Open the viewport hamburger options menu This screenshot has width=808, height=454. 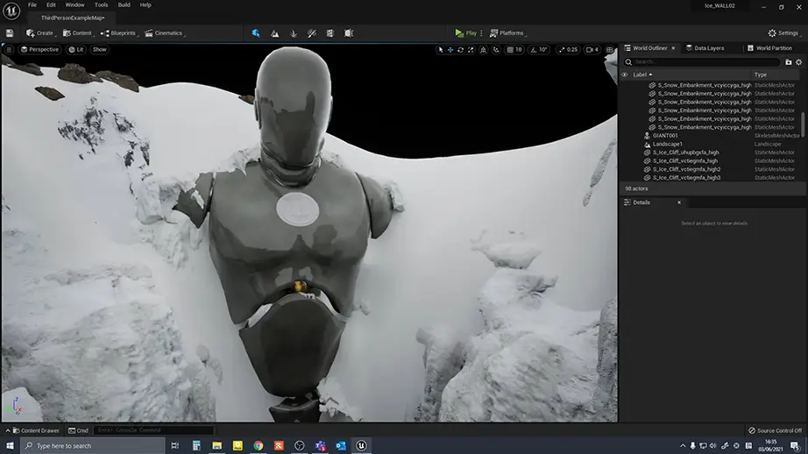(x=10, y=49)
